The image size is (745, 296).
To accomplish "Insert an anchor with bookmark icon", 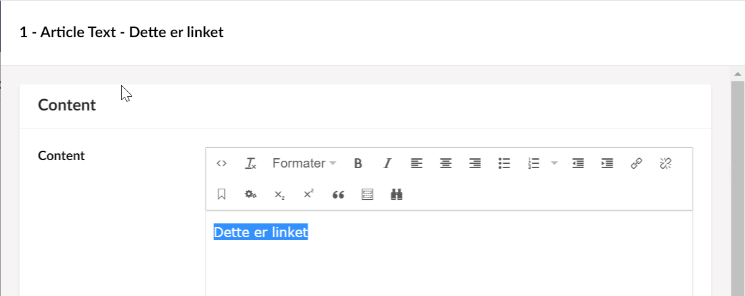I will pyautogui.click(x=222, y=195).
